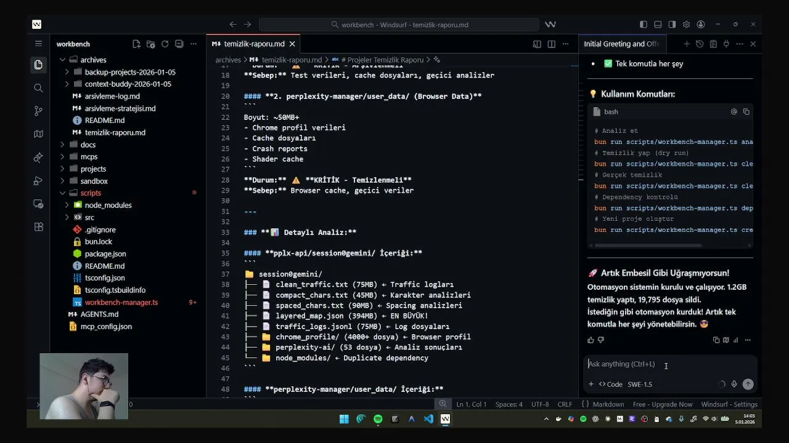The image size is (789, 443).
Task: Go back with the navigation arrow
Action: (232, 24)
